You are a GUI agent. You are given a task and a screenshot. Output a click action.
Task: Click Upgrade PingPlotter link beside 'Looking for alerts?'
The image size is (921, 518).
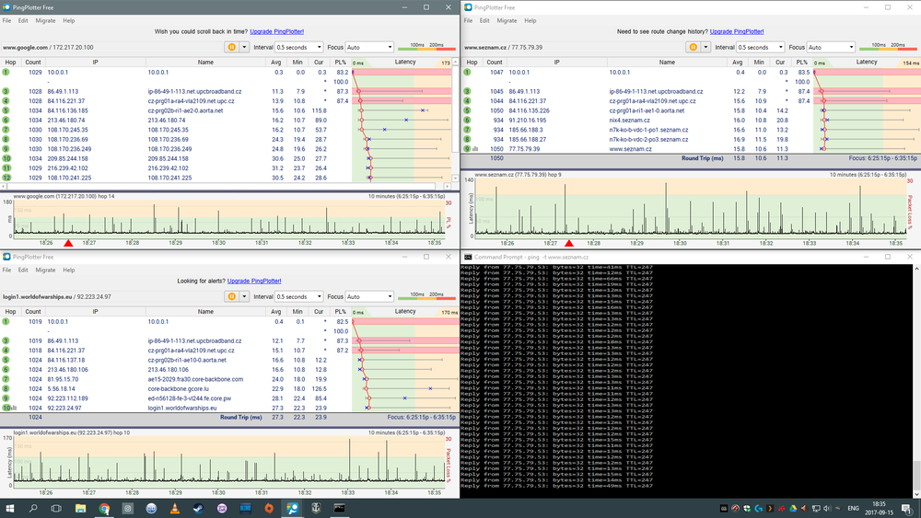(255, 281)
